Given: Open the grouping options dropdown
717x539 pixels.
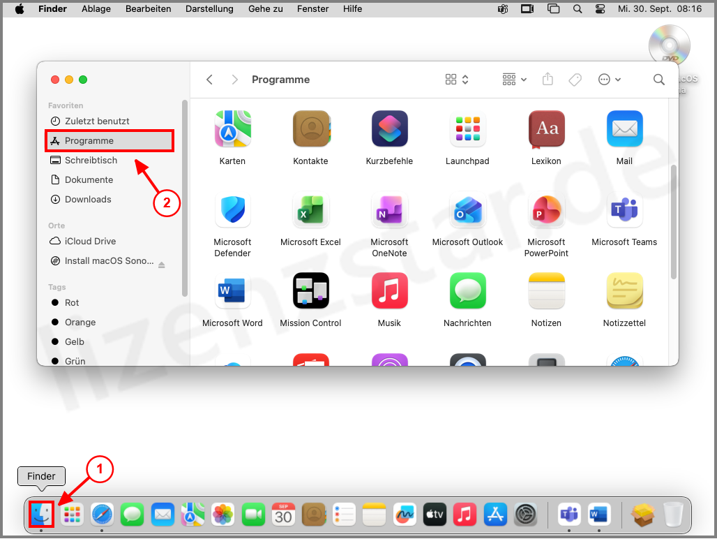Looking at the screenshot, I should point(515,80).
